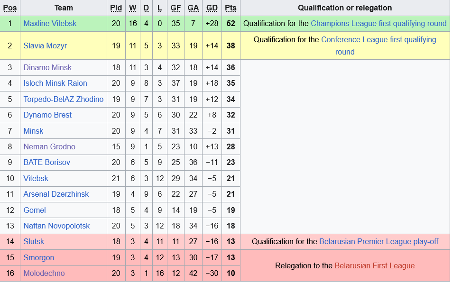452x283 pixels.
Task: Click the Pts column header abbreviation
Action: coord(231,8)
